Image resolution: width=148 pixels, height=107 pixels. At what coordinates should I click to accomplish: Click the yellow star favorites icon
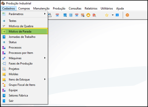coord(107,15)
